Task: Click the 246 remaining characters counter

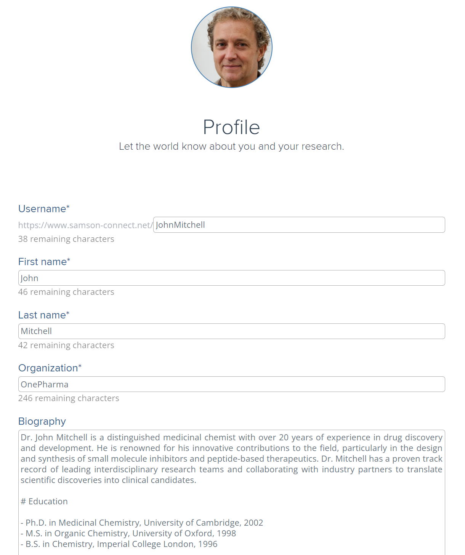Action: coord(69,398)
